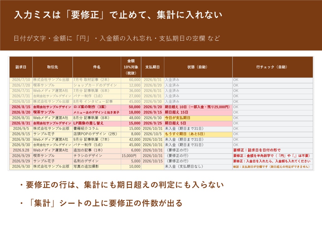Click 店頭POPのデザイン（2枚）cell

pyautogui.click(x=97, y=134)
